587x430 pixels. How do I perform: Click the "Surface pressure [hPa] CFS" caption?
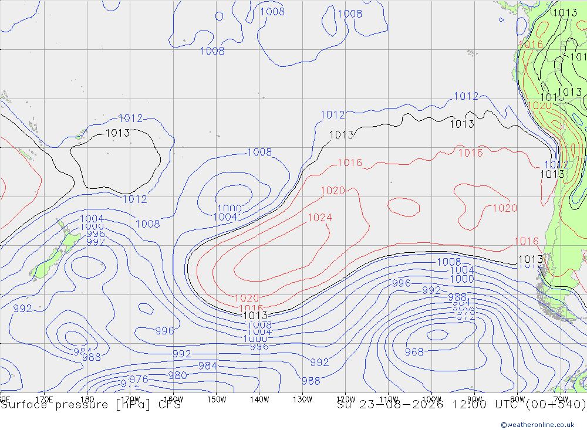(90, 405)
